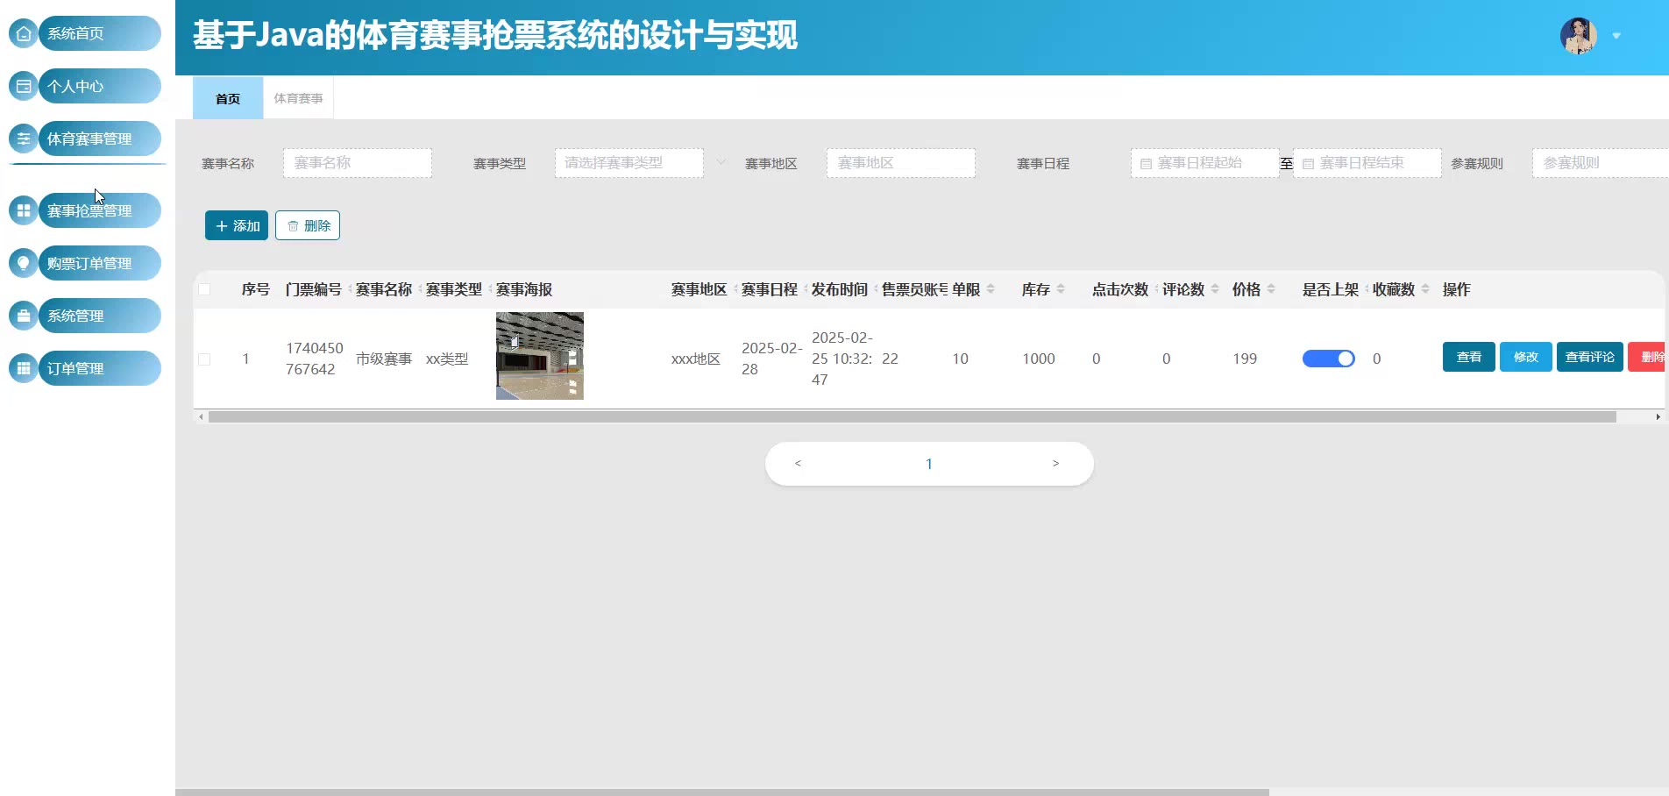Click the grid icon beside 赛事抢票管理

pyautogui.click(x=24, y=210)
